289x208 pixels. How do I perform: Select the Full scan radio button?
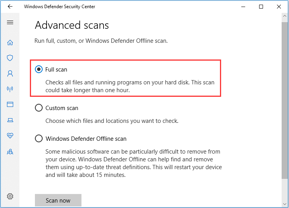39,69
